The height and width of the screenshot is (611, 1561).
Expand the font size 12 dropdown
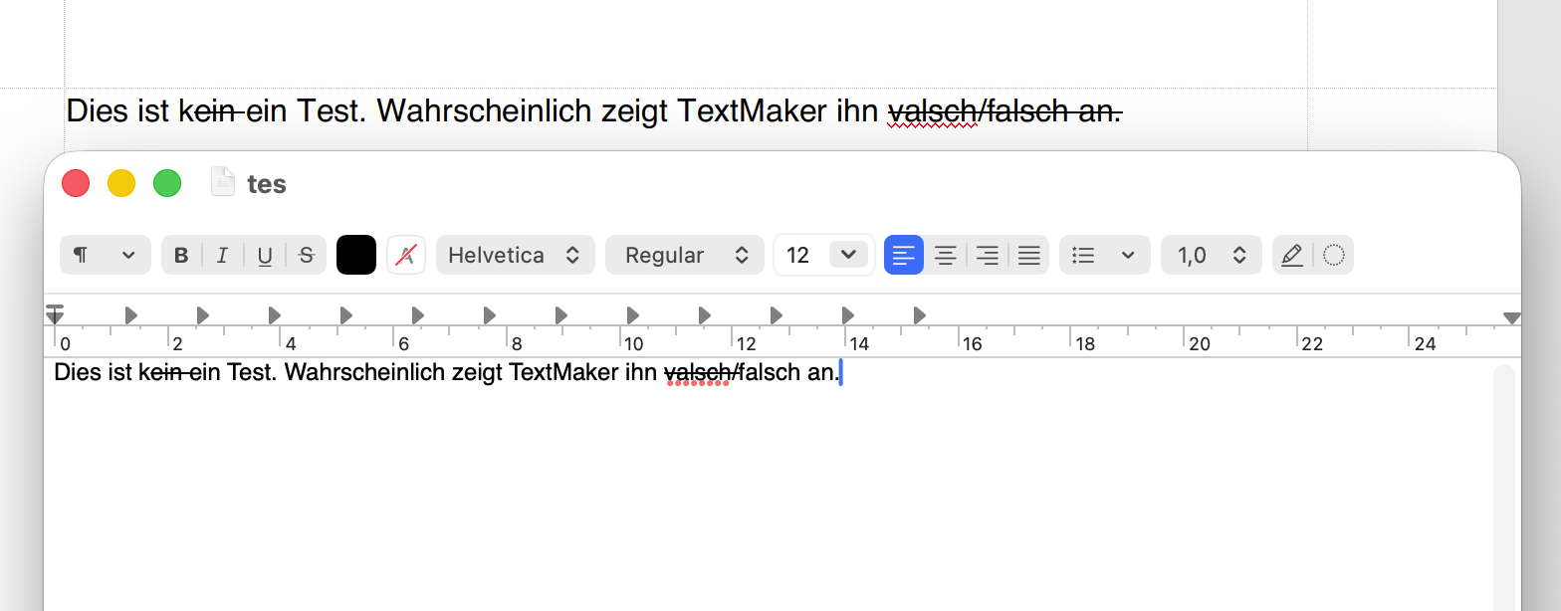click(847, 255)
